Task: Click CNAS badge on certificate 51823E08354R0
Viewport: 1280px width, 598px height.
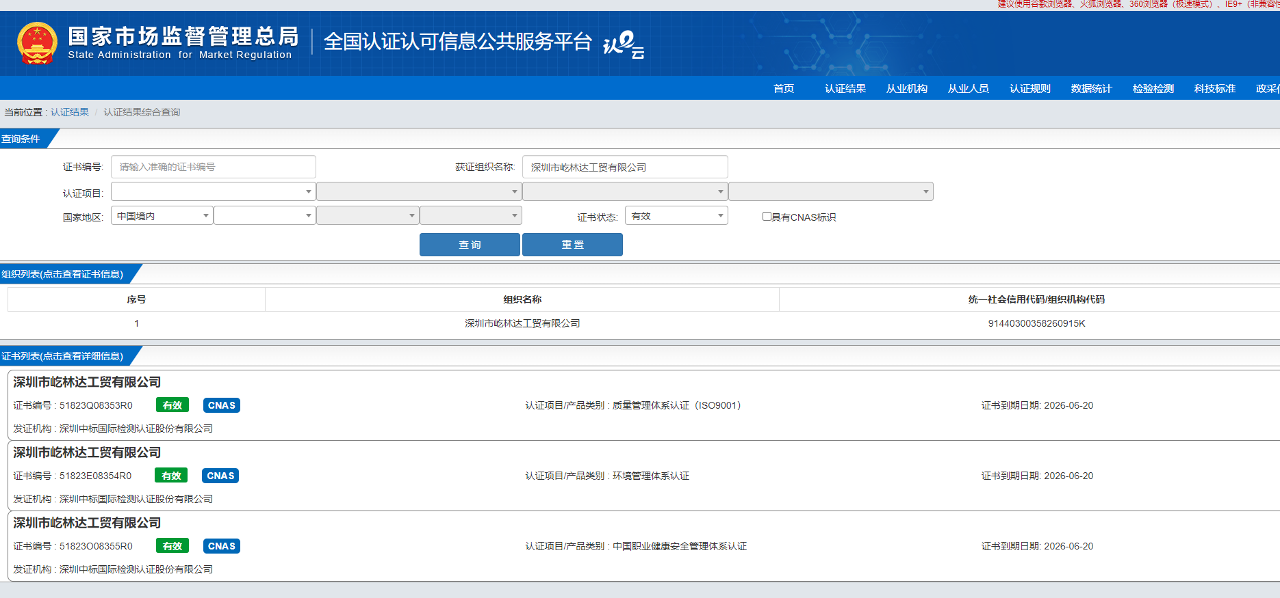Action: [x=220, y=476]
